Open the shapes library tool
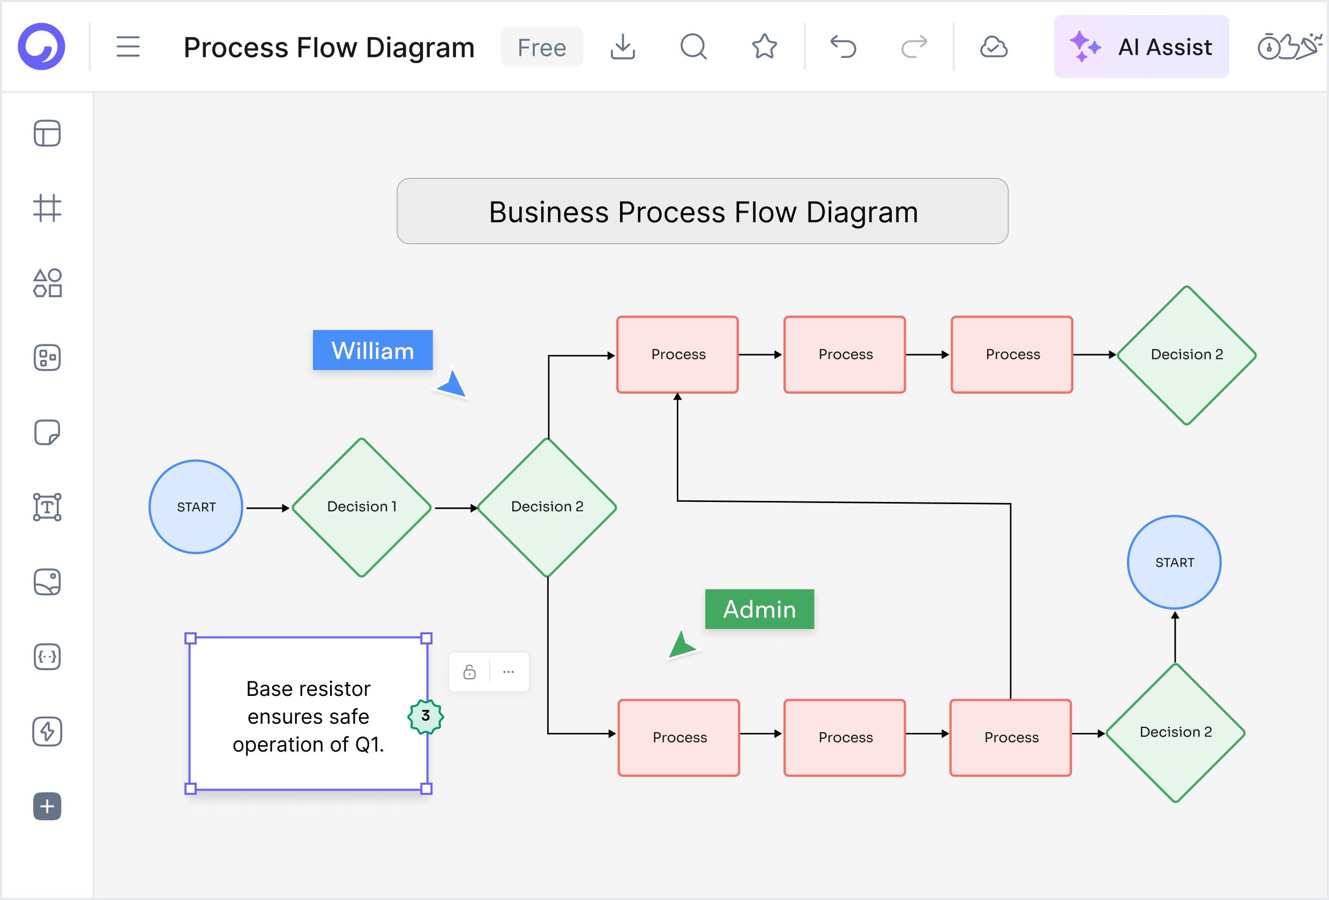Screen dimensions: 1329x900 pyautogui.click(x=47, y=283)
